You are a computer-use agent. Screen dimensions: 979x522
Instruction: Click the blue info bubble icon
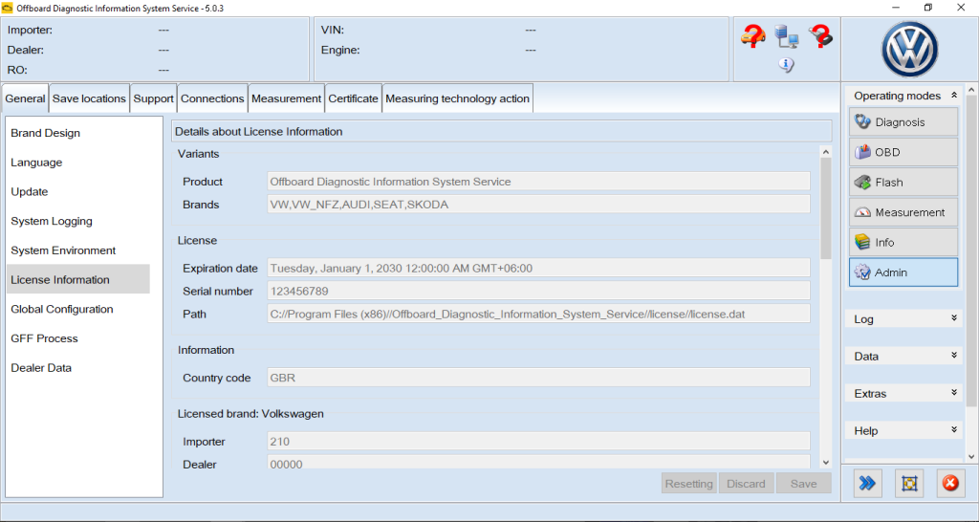pos(787,64)
